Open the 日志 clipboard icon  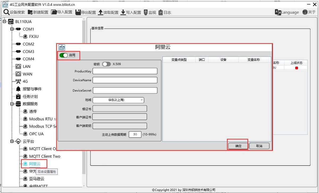(x=161, y=12)
